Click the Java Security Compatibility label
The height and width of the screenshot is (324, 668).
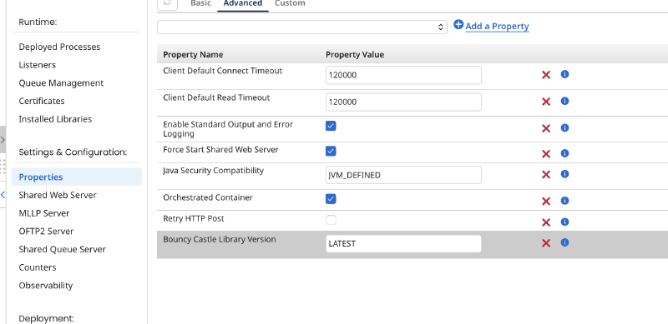click(x=214, y=171)
